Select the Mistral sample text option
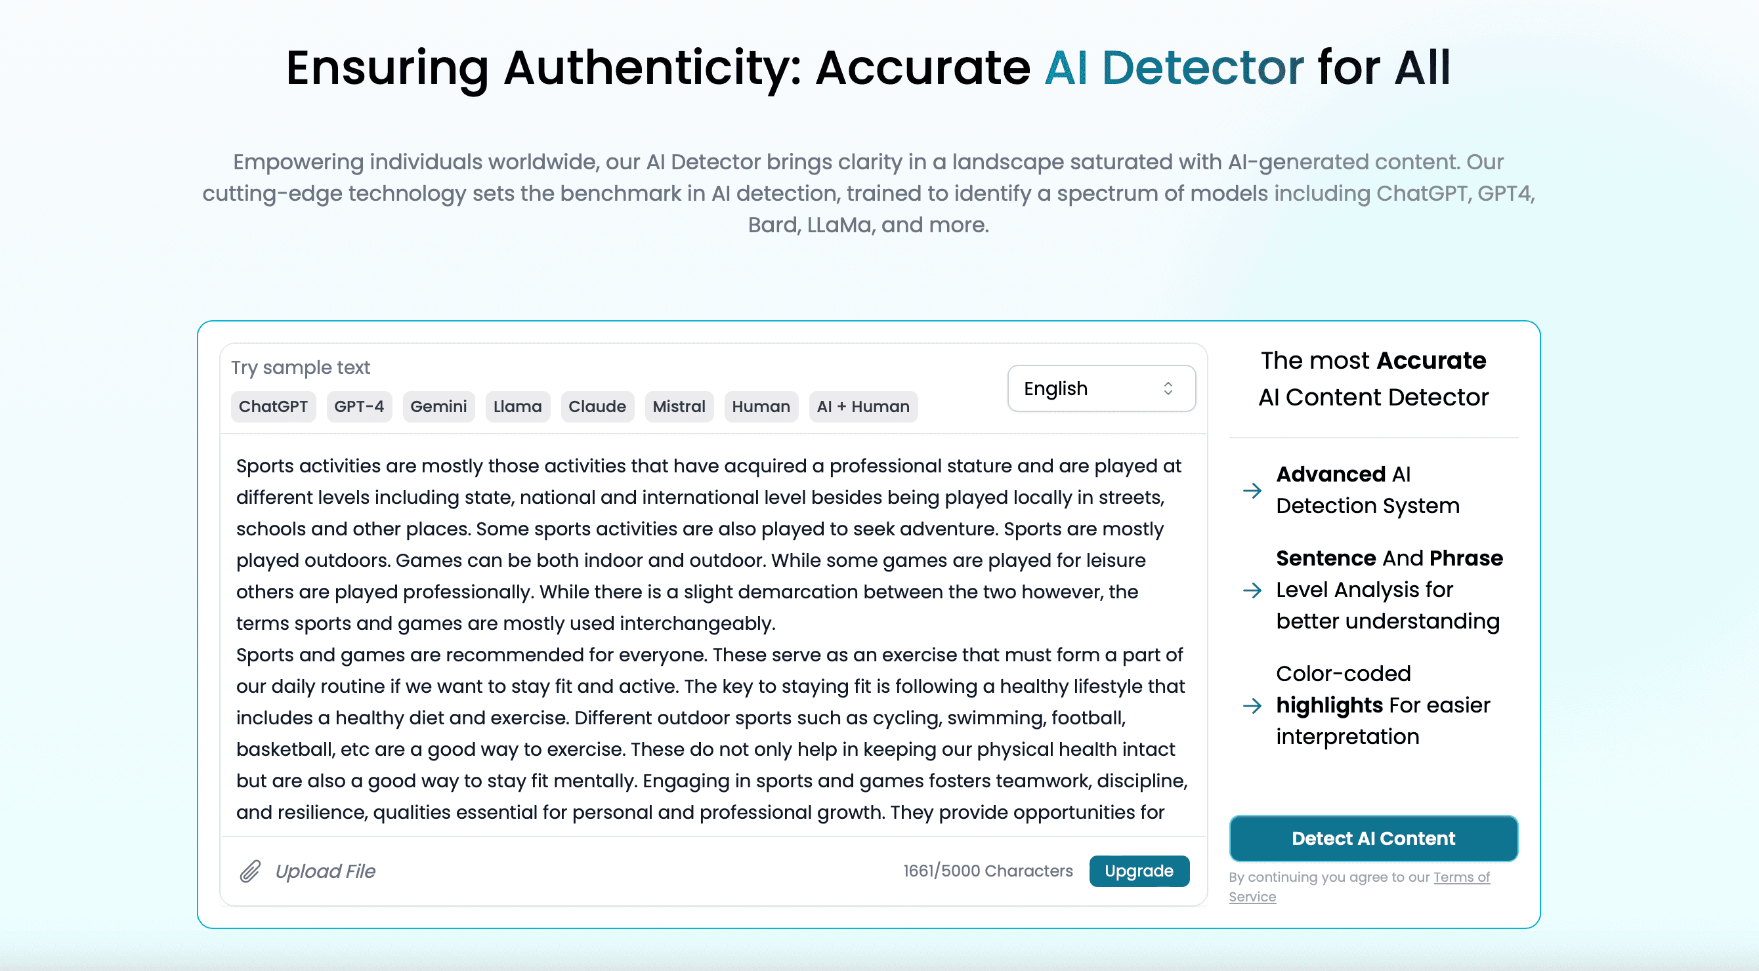Viewport: 1759px width, 971px height. (678, 405)
